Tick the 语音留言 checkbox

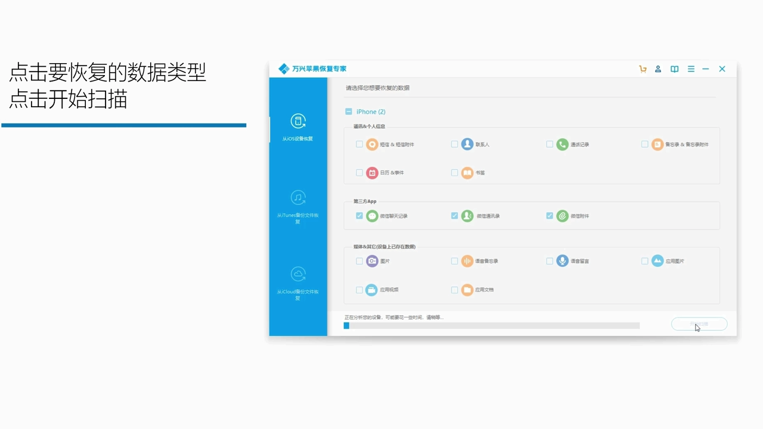point(550,261)
